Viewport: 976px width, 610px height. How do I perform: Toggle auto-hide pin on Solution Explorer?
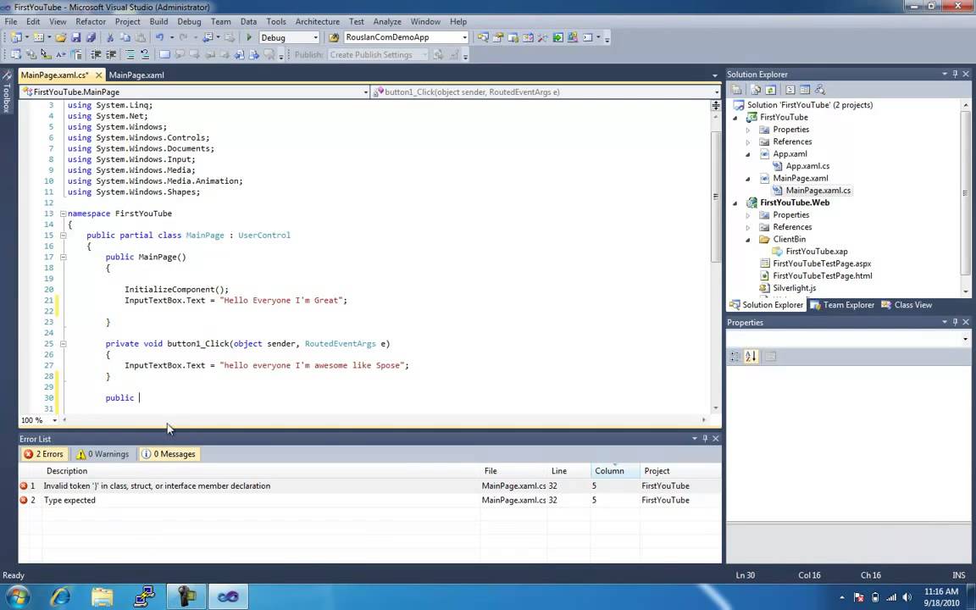tap(955, 74)
